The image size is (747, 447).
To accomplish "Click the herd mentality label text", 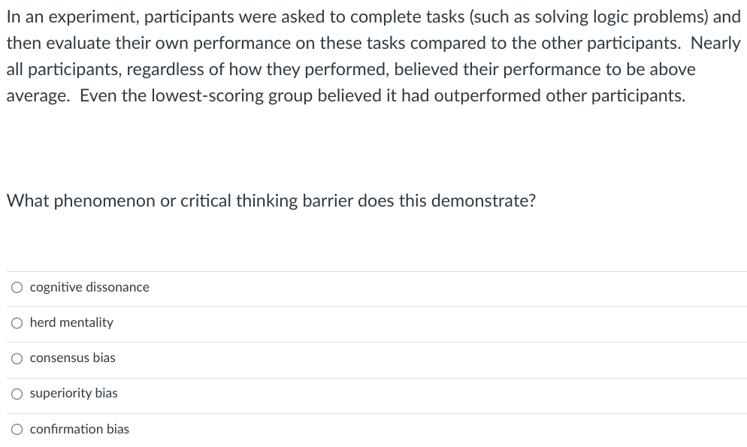I will coord(71,322).
